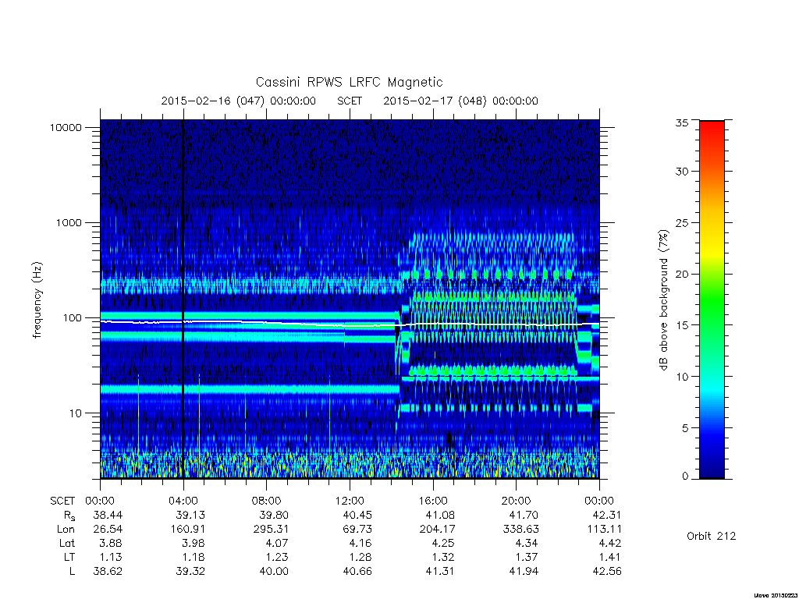Click the longitude value '338.63'
Viewport: 799px width, 599px height.
pos(520,530)
